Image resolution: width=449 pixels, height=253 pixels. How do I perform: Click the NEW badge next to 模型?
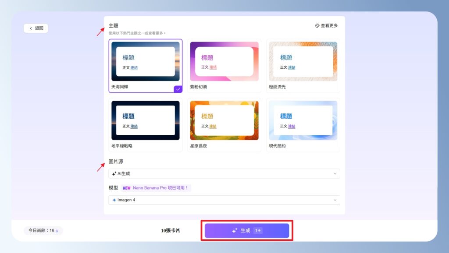[x=127, y=188]
